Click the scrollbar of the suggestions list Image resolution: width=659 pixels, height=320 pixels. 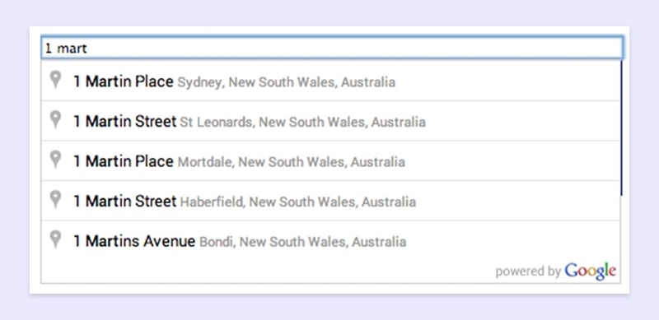click(621, 128)
